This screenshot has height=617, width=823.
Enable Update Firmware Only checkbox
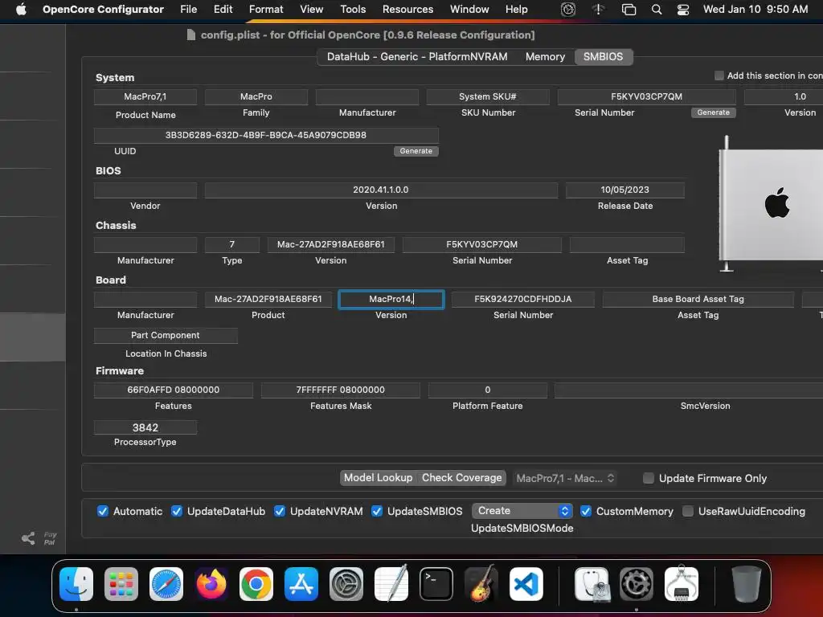coord(649,478)
